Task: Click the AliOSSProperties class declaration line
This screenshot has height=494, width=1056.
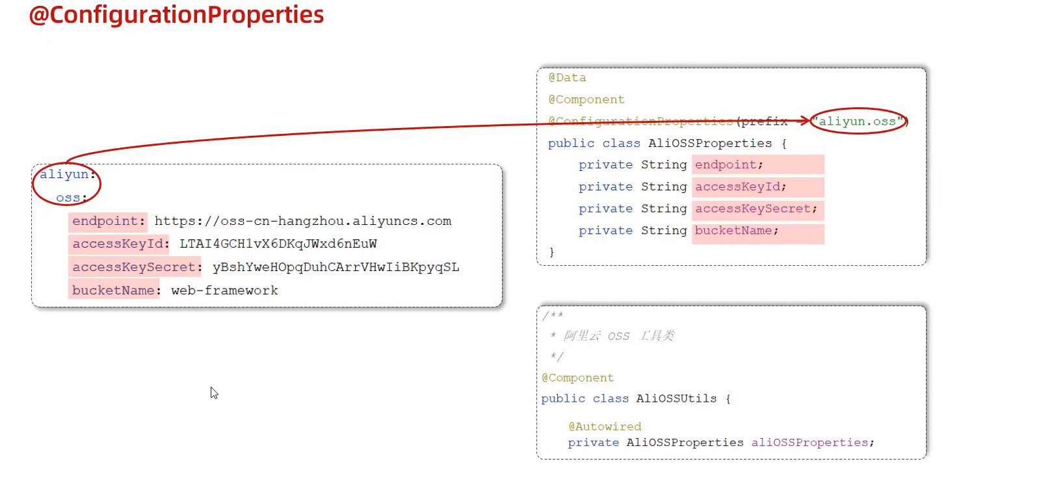Action: pyautogui.click(x=667, y=143)
